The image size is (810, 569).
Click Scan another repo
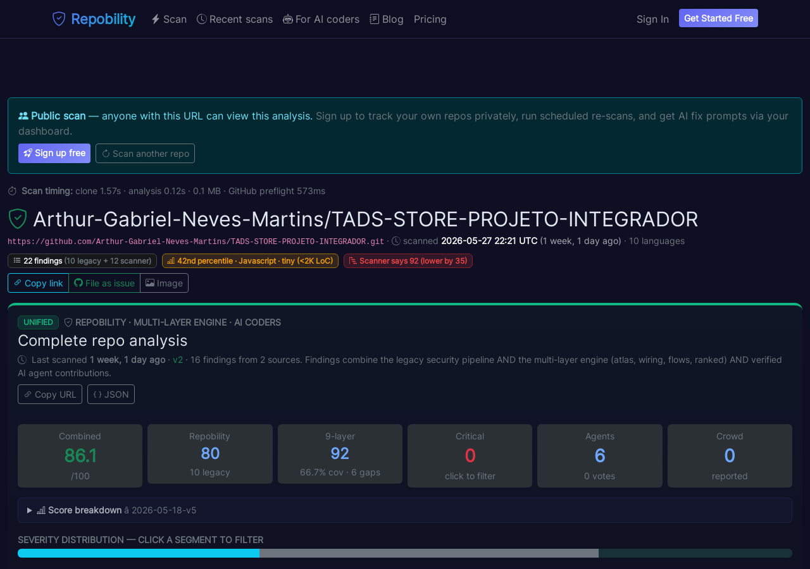145,153
